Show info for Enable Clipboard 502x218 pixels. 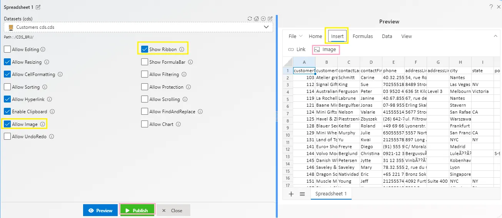[x=52, y=112]
